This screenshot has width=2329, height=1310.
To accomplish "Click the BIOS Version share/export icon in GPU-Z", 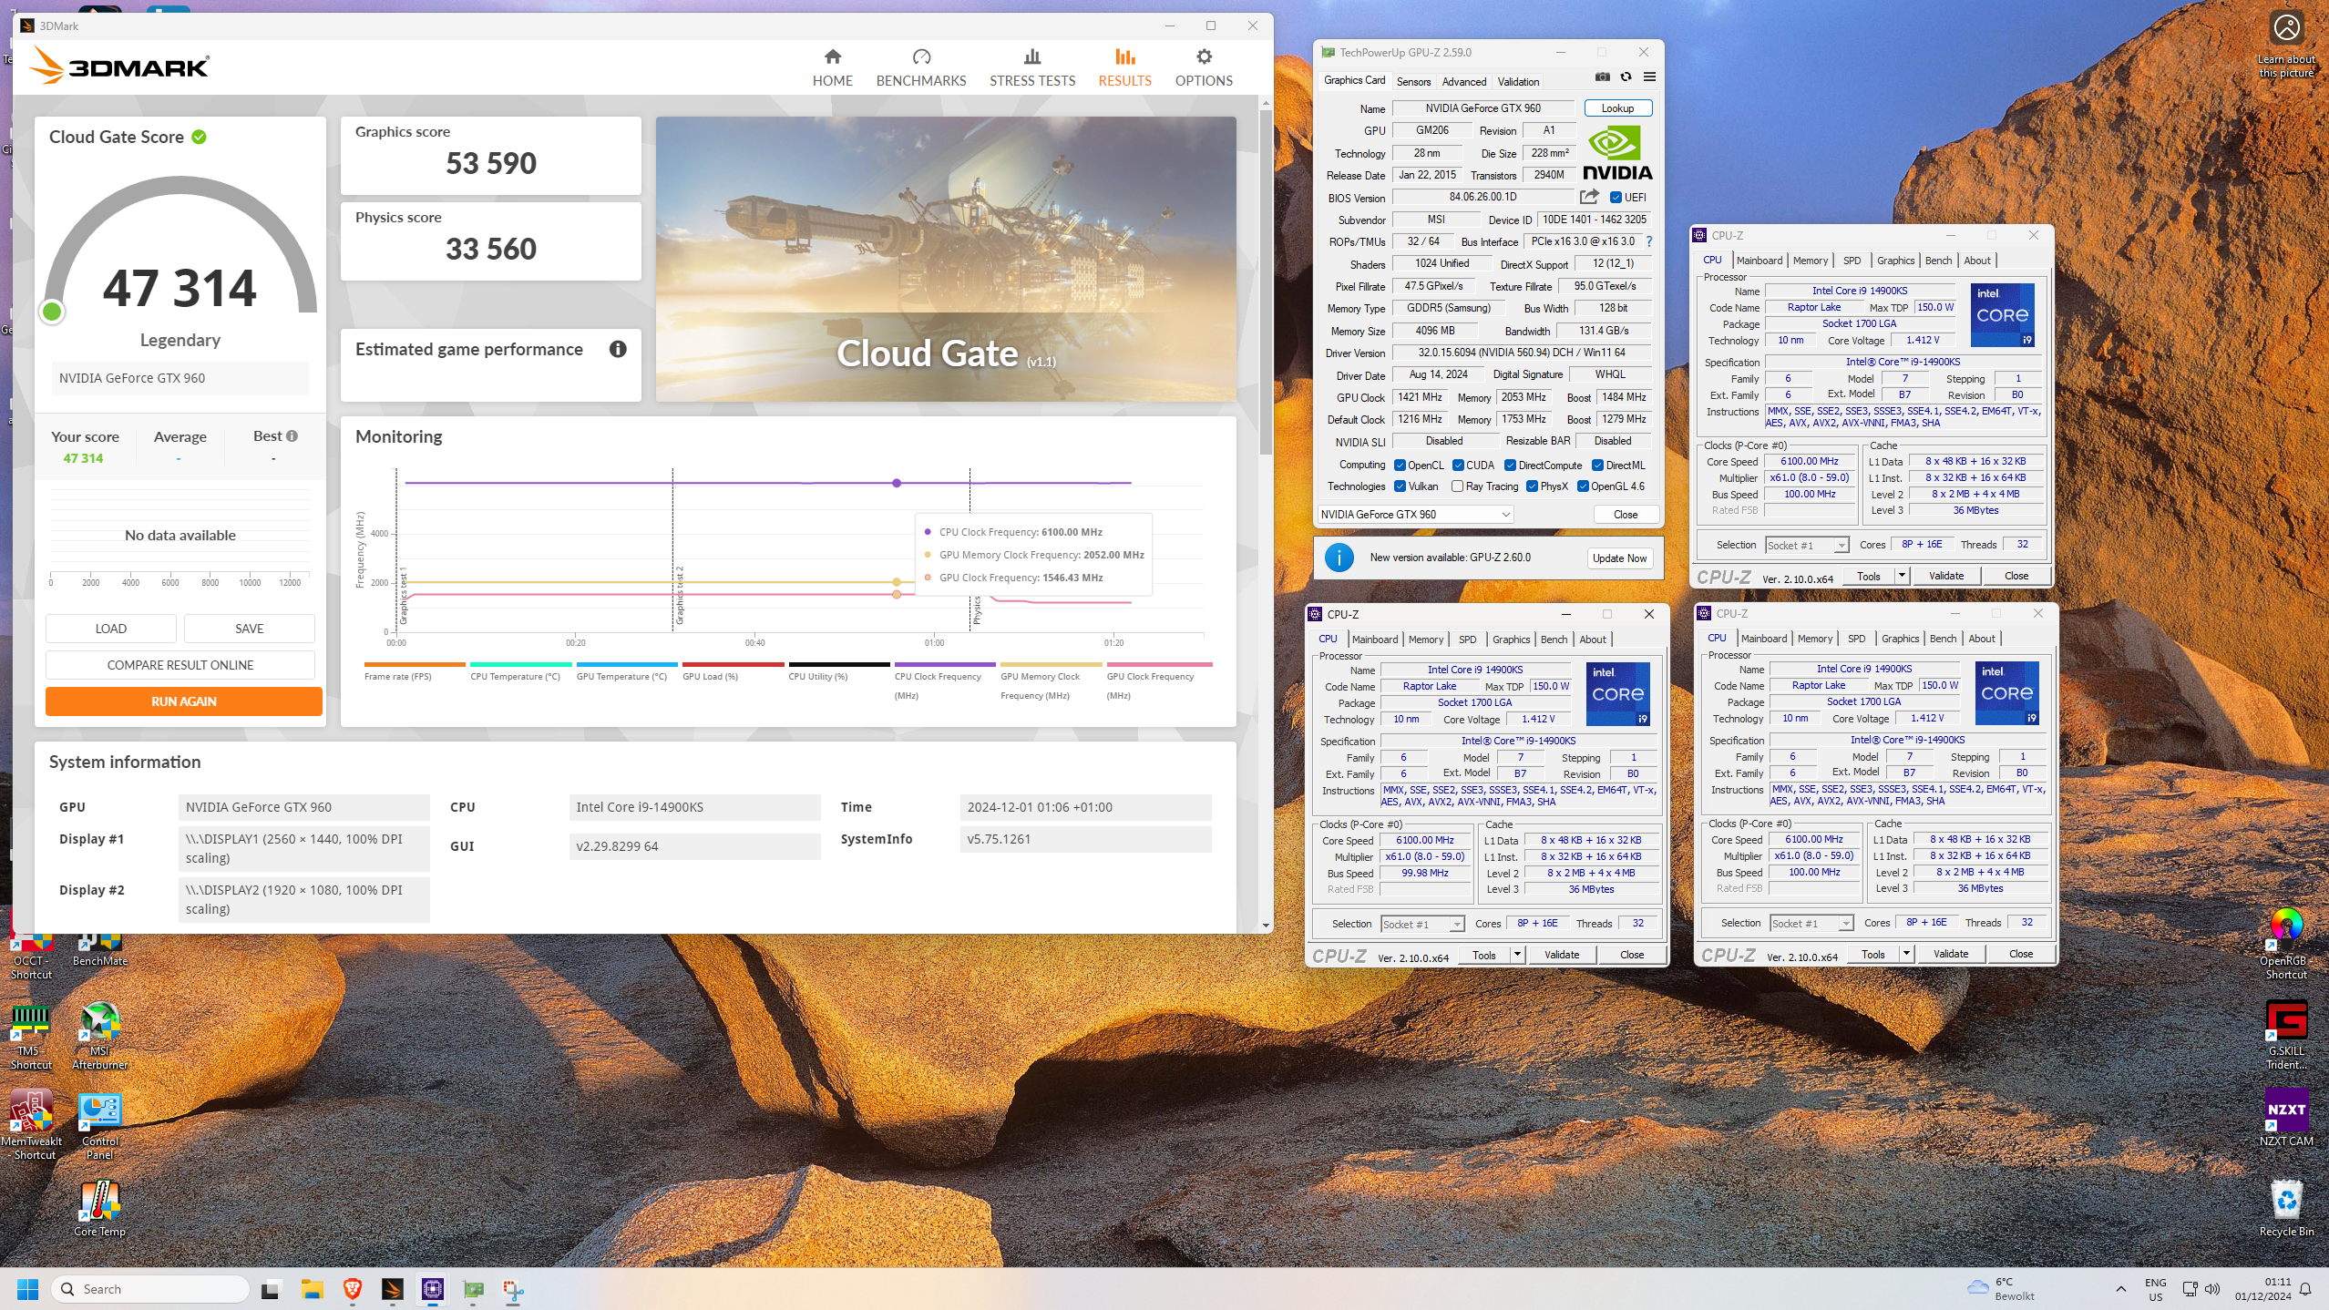I will [1589, 197].
